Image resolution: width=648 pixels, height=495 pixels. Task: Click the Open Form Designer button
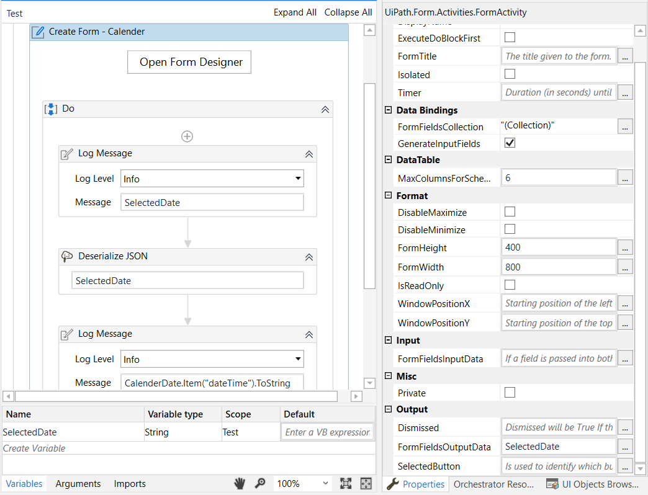point(189,62)
